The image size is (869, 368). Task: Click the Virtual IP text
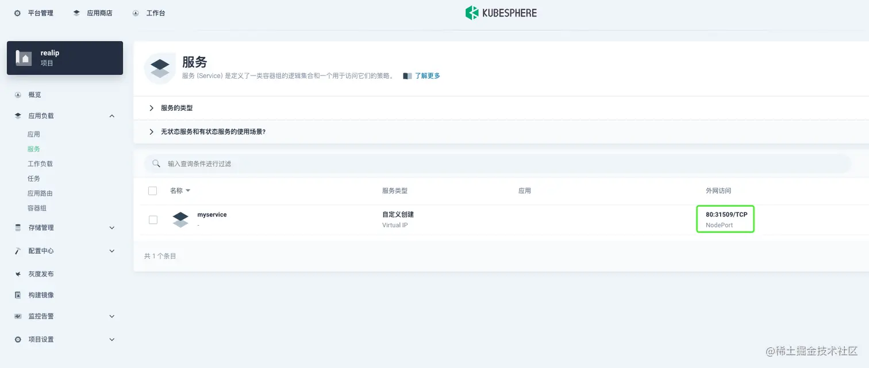pos(395,225)
